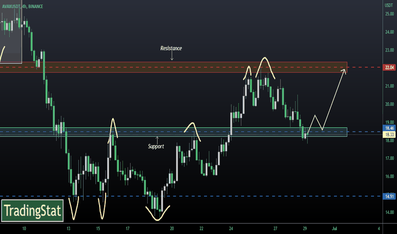Select the yellow 18.33 current price tag
This screenshot has height=234, width=397.
389,134
